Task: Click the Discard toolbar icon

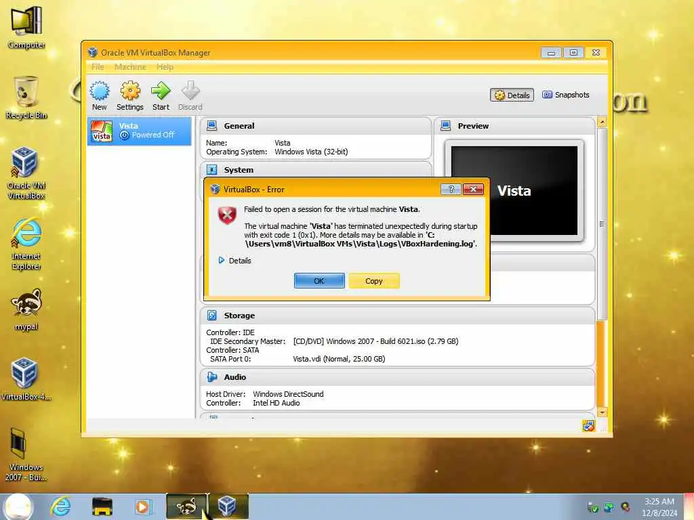Action: click(x=190, y=95)
